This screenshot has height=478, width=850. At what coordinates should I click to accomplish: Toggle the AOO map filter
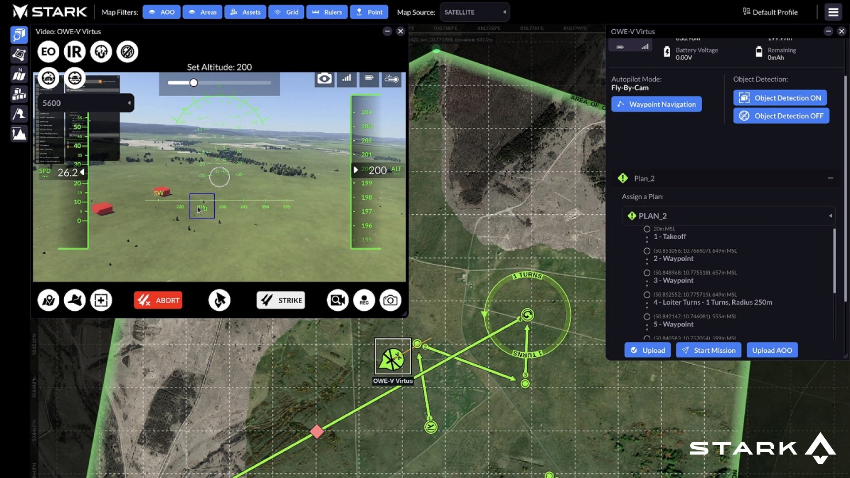tap(162, 12)
